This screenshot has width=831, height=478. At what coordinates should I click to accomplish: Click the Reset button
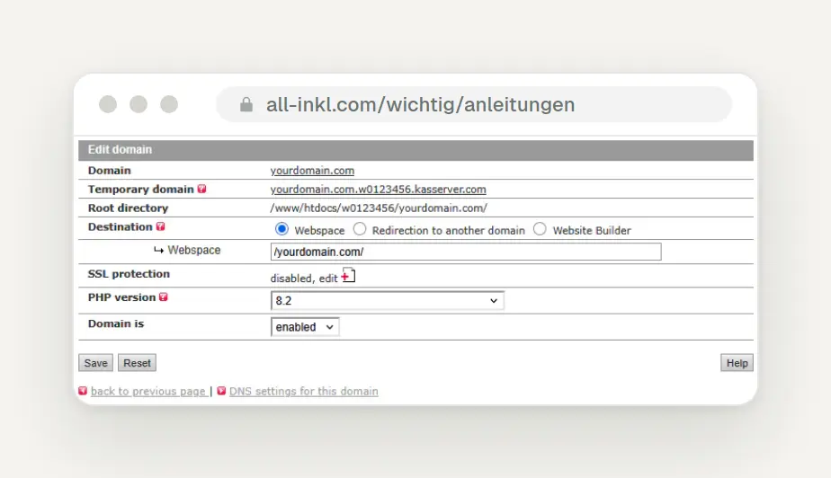tap(138, 363)
